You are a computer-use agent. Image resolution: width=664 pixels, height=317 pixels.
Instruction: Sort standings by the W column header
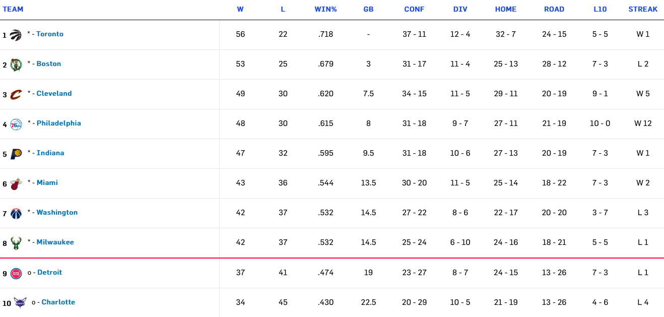(x=240, y=9)
